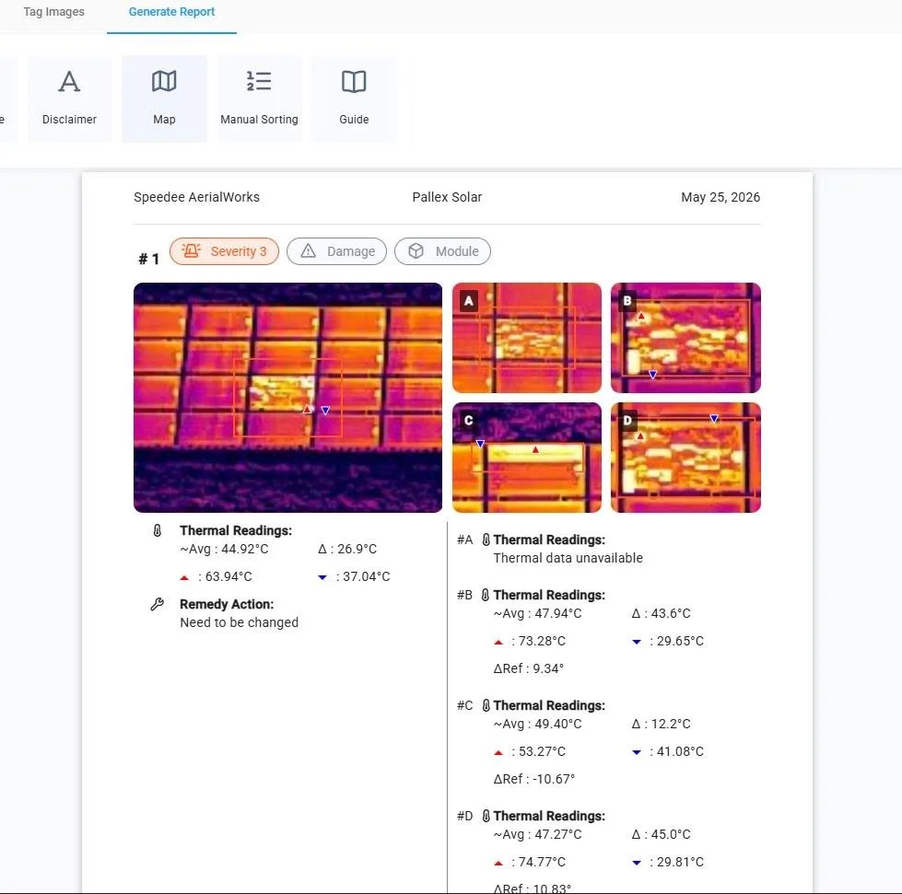This screenshot has width=902, height=894.
Task: Click the thermometer icon in #C readings
Action: tap(486, 705)
